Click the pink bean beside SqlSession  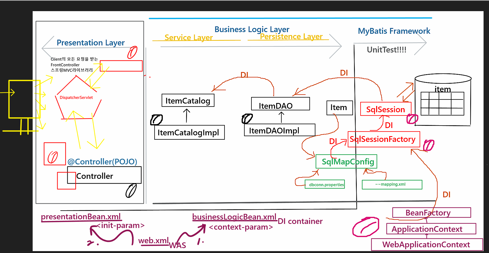coord(412,119)
